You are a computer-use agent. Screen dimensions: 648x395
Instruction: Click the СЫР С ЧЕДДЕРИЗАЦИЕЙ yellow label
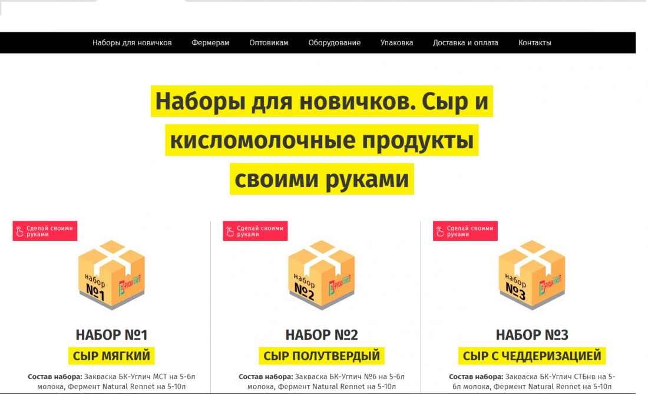pos(531,356)
